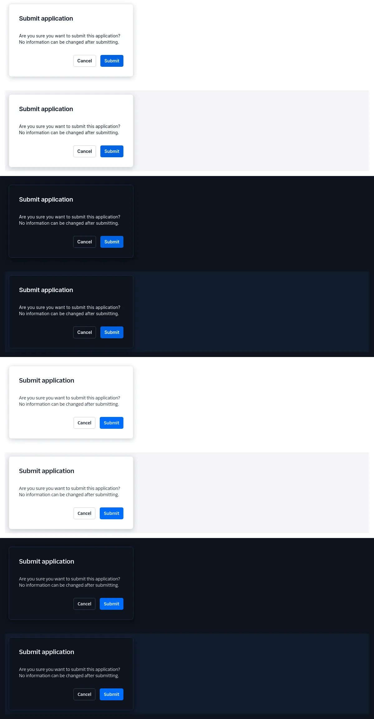The width and height of the screenshot is (374, 719).
Task: Click Submit in sixth dialog, second on gray
Action: point(112,513)
